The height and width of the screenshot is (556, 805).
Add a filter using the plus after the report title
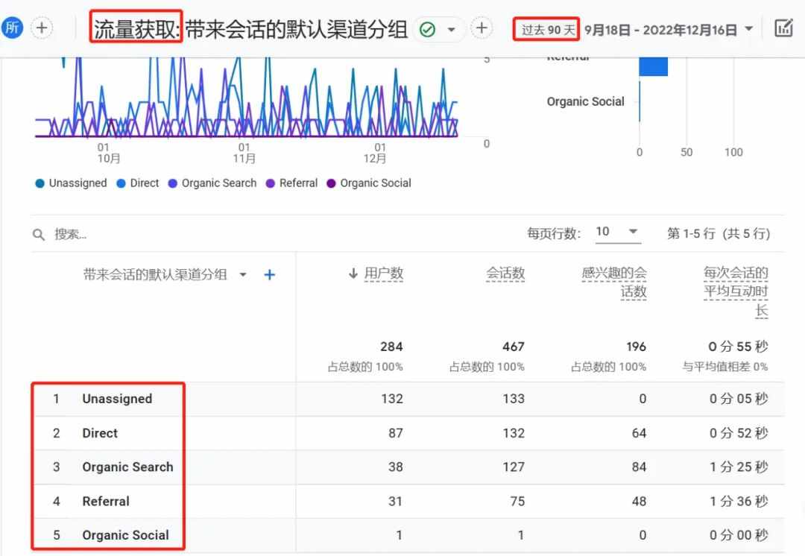481,28
